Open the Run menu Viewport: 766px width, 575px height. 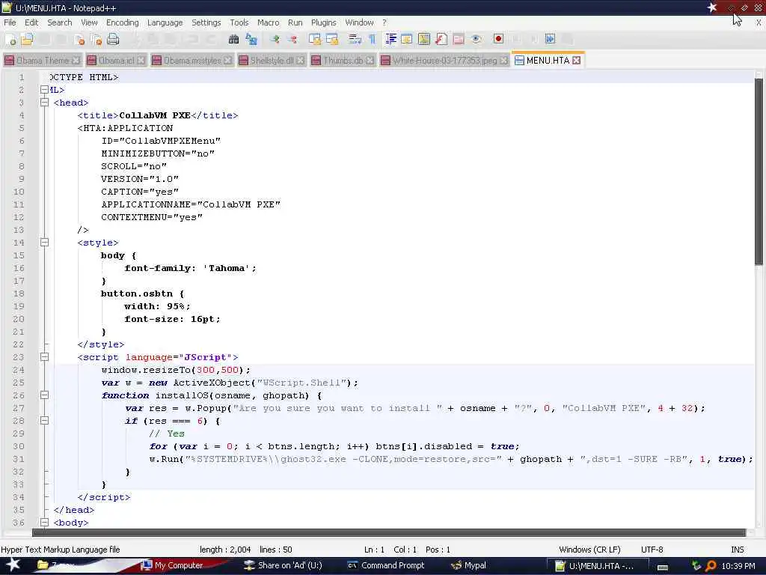pos(295,22)
